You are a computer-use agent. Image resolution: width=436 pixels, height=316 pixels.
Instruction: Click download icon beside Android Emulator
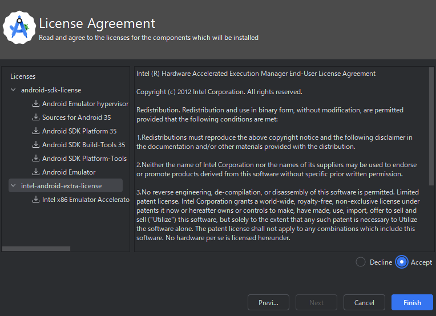(36, 172)
